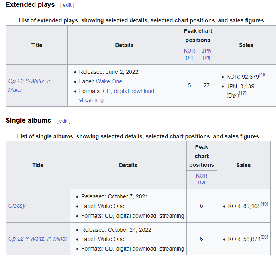This screenshot has height=259, width=276.
Task: Open the digital download format link
Action: (x=134, y=91)
